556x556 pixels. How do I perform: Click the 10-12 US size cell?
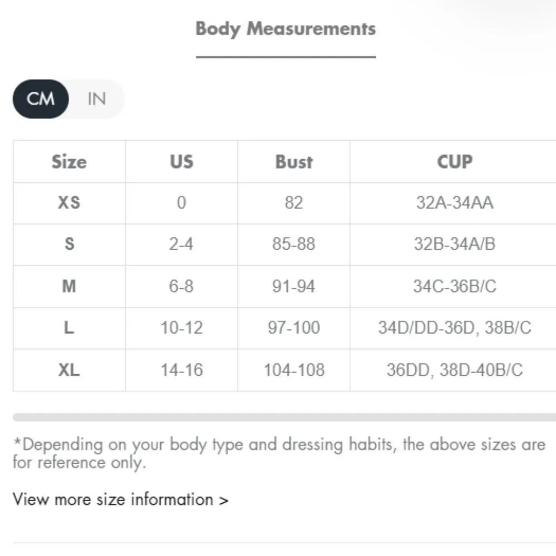[x=181, y=328]
